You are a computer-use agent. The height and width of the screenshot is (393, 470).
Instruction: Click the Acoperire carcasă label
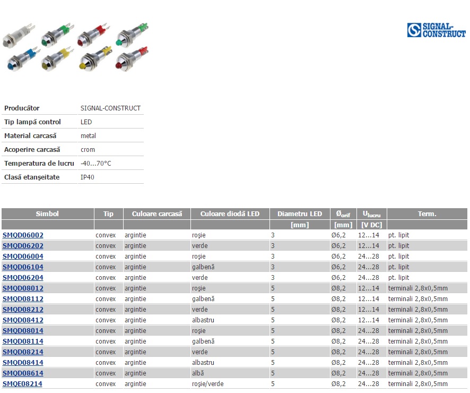(x=32, y=150)
